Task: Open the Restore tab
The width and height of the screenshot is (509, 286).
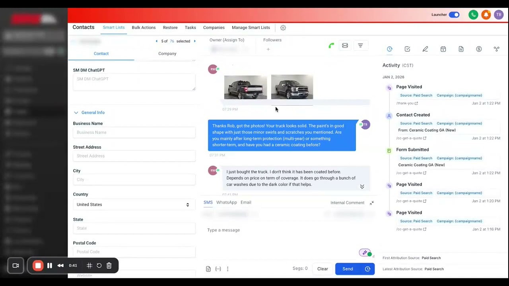Action: [x=170, y=27]
